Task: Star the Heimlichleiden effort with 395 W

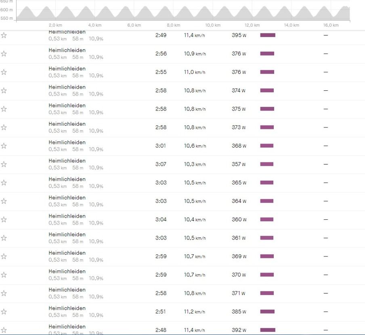Action: 4,35
